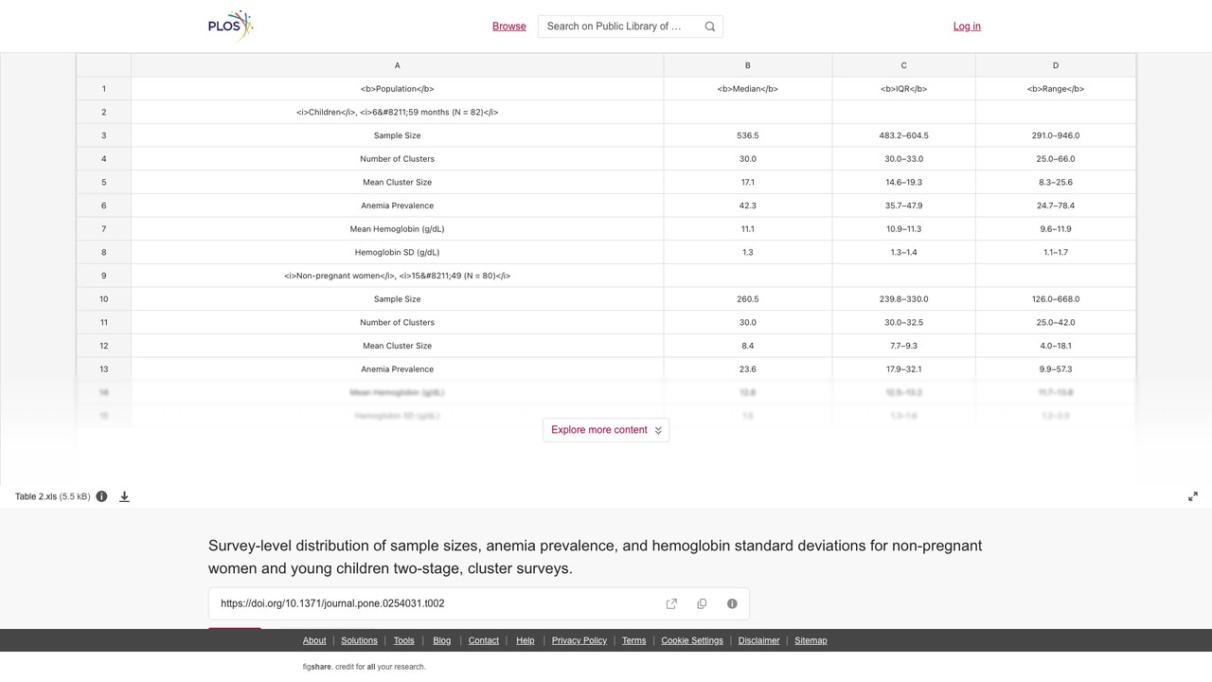Select column D header
Screen dimensions: 1212x682
tap(1056, 65)
